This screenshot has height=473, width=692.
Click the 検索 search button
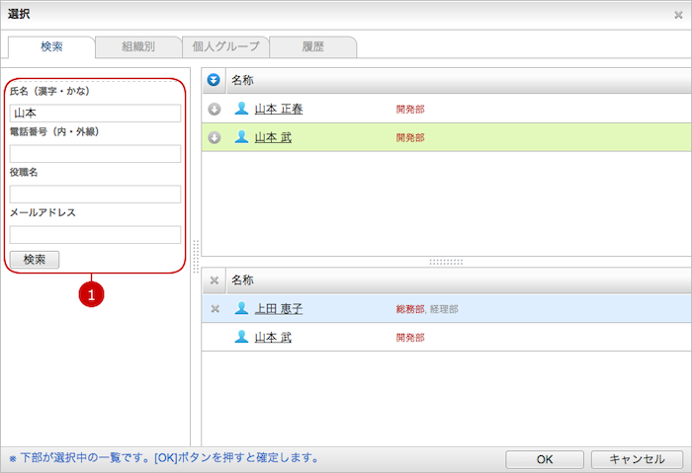pos(35,260)
